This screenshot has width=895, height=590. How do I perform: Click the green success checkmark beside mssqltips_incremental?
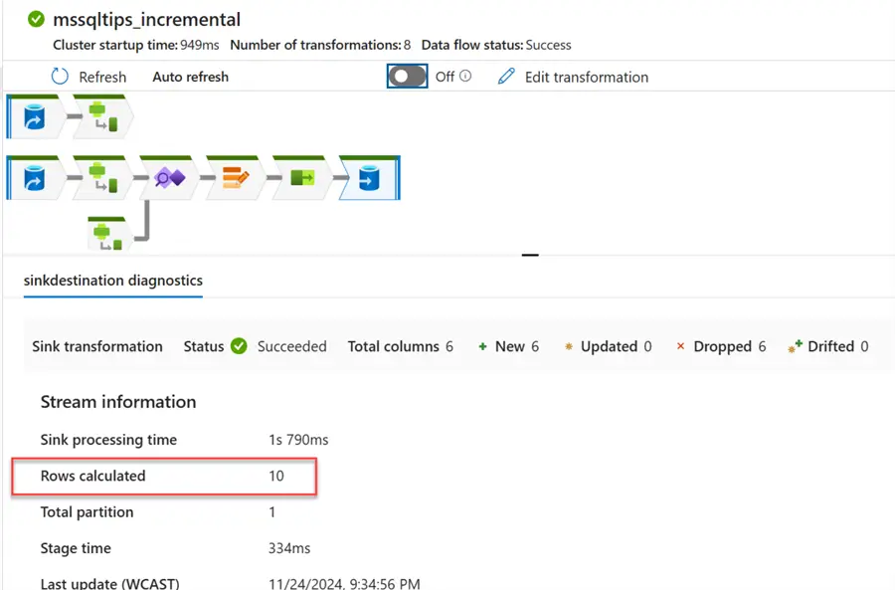pos(37,19)
